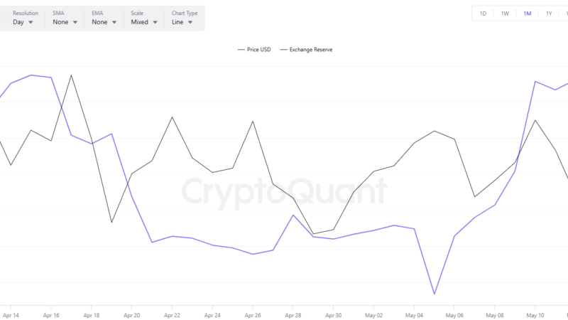Click the Apr 14 axis label
The width and height of the screenshot is (568, 320).
[11, 315]
